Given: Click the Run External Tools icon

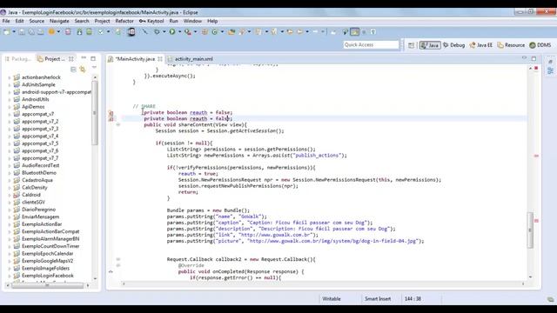Looking at the screenshot, I should pyautogui.click(x=188, y=32).
